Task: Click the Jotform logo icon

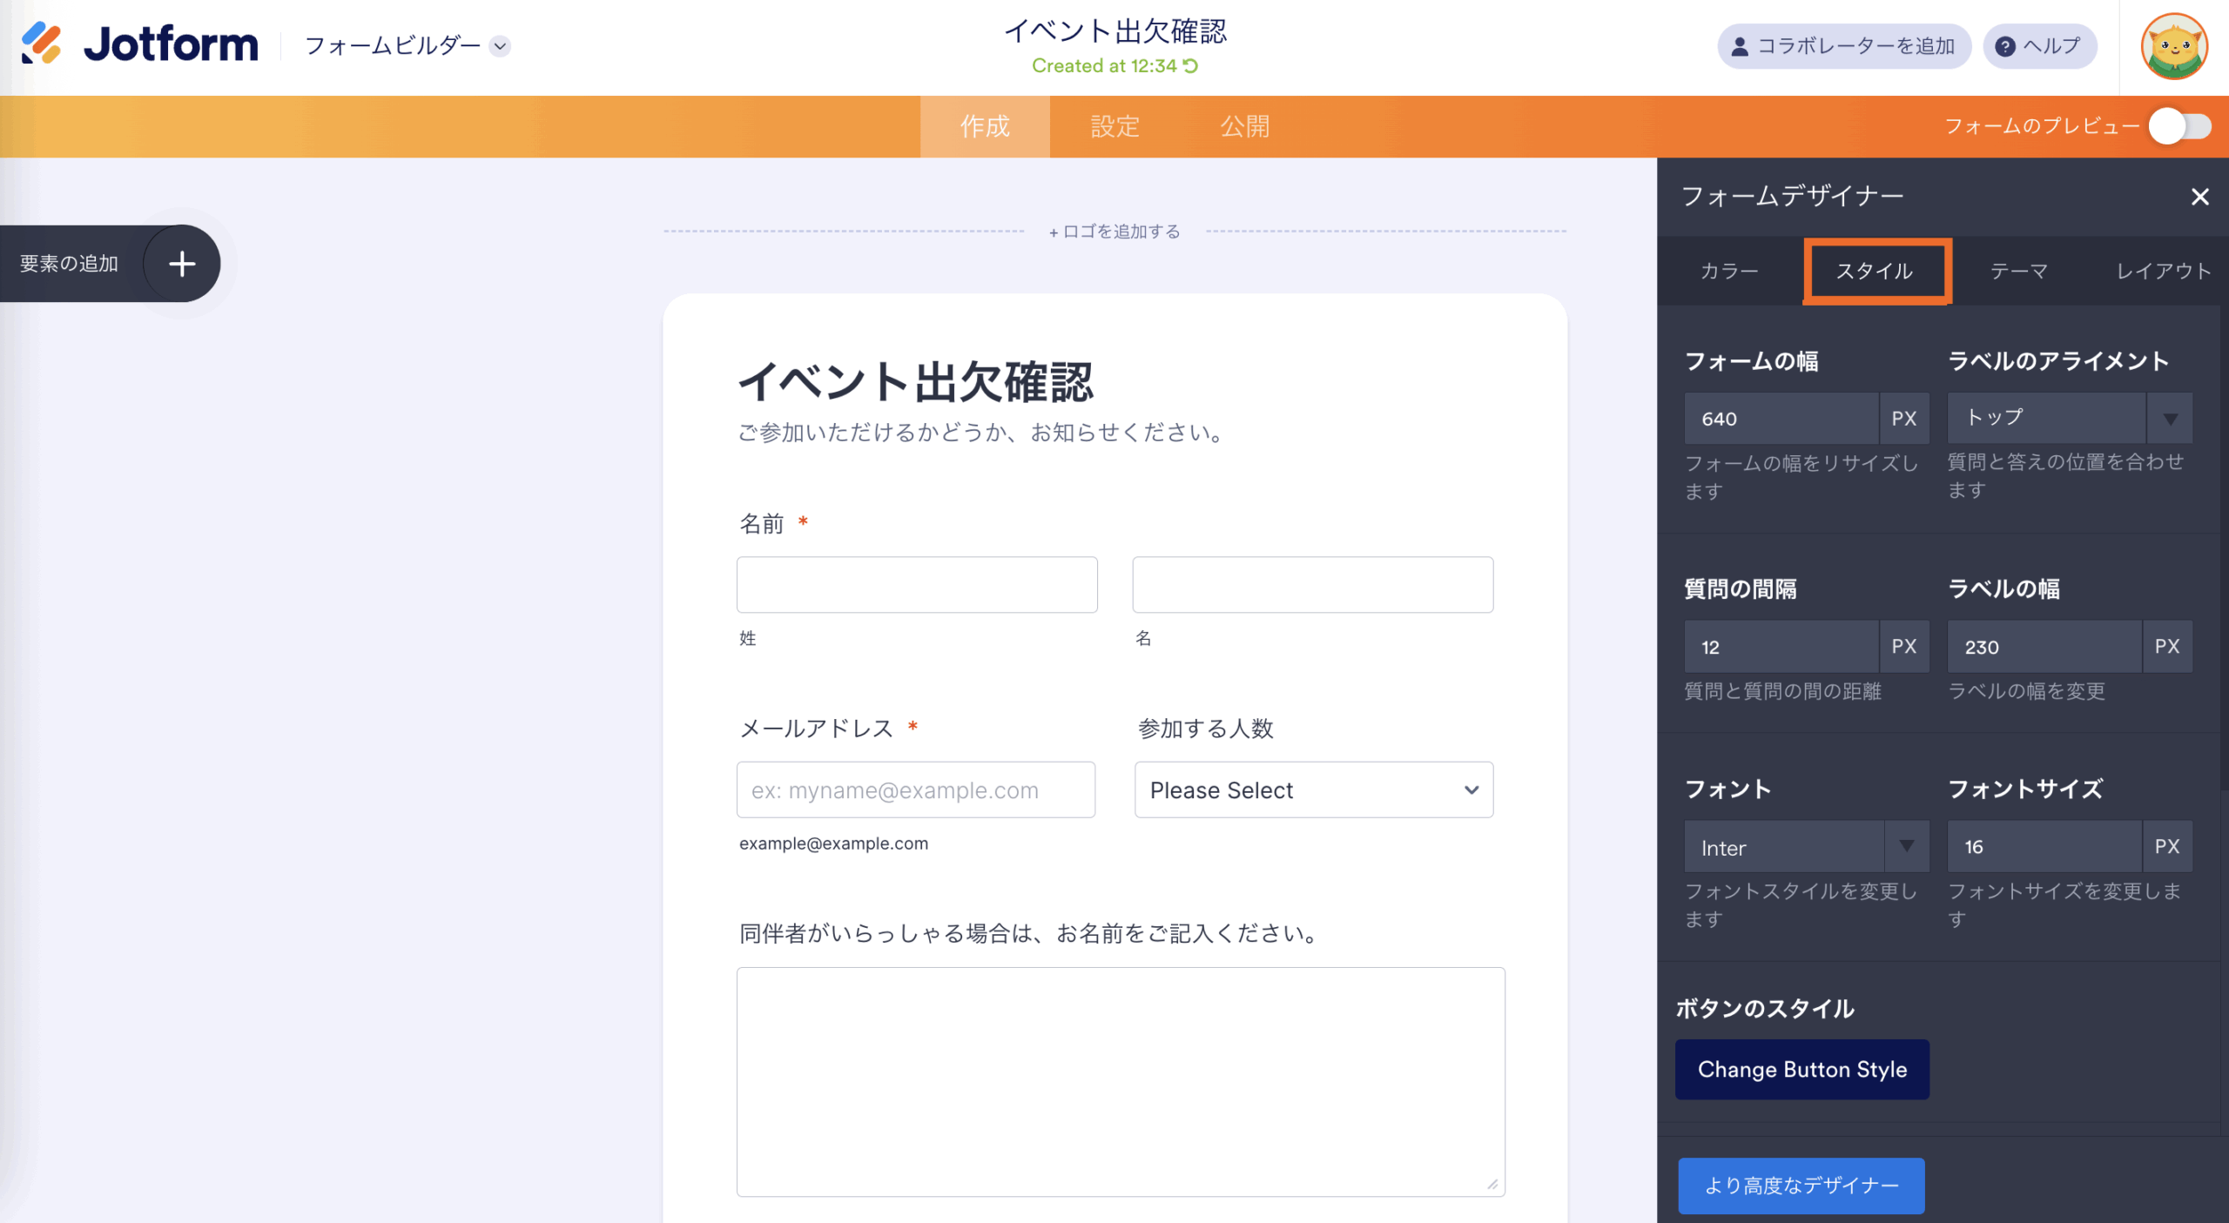Action: pyautogui.click(x=41, y=44)
